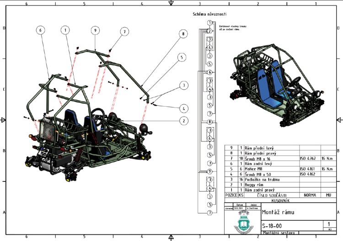Click the 'Montáž rámu' drawing title
Image resolution: width=343 pixels, height=241 pixels.
[279, 213]
